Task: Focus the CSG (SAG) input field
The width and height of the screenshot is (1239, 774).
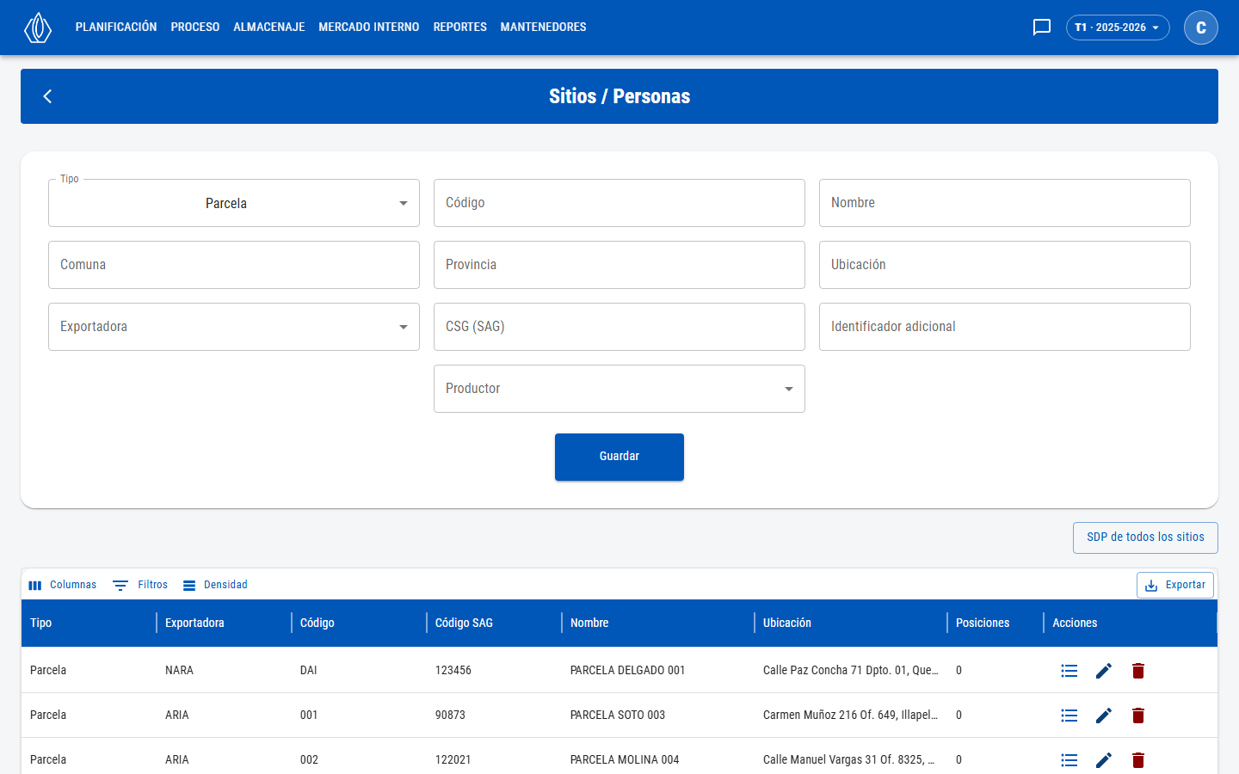Action: click(x=619, y=327)
